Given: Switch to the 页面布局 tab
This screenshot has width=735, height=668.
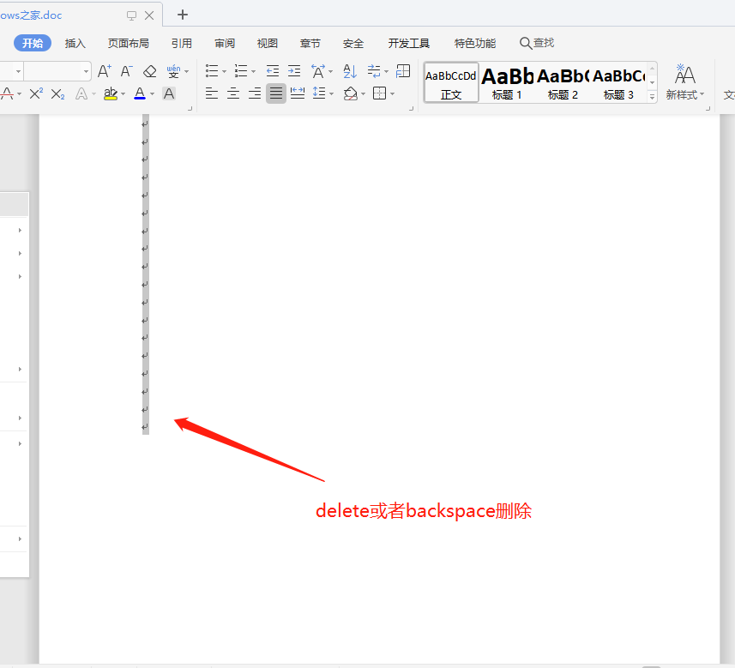Looking at the screenshot, I should click(128, 43).
